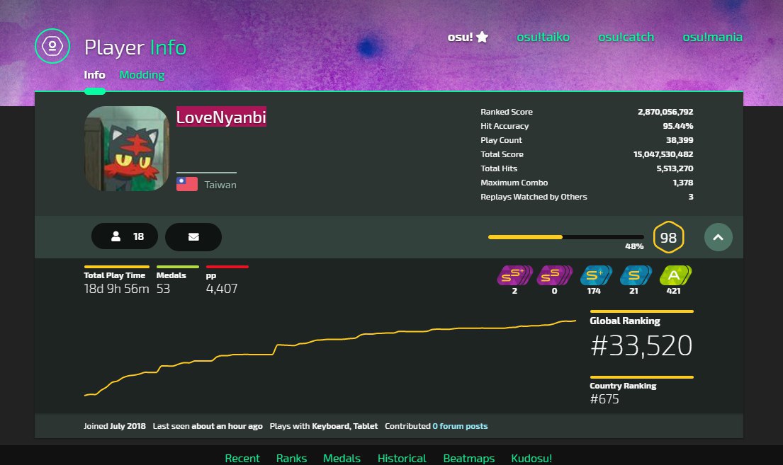The height and width of the screenshot is (465, 783).
Task: Click Plays with Keyboard, Tablet text
Action: click(x=324, y=426)
